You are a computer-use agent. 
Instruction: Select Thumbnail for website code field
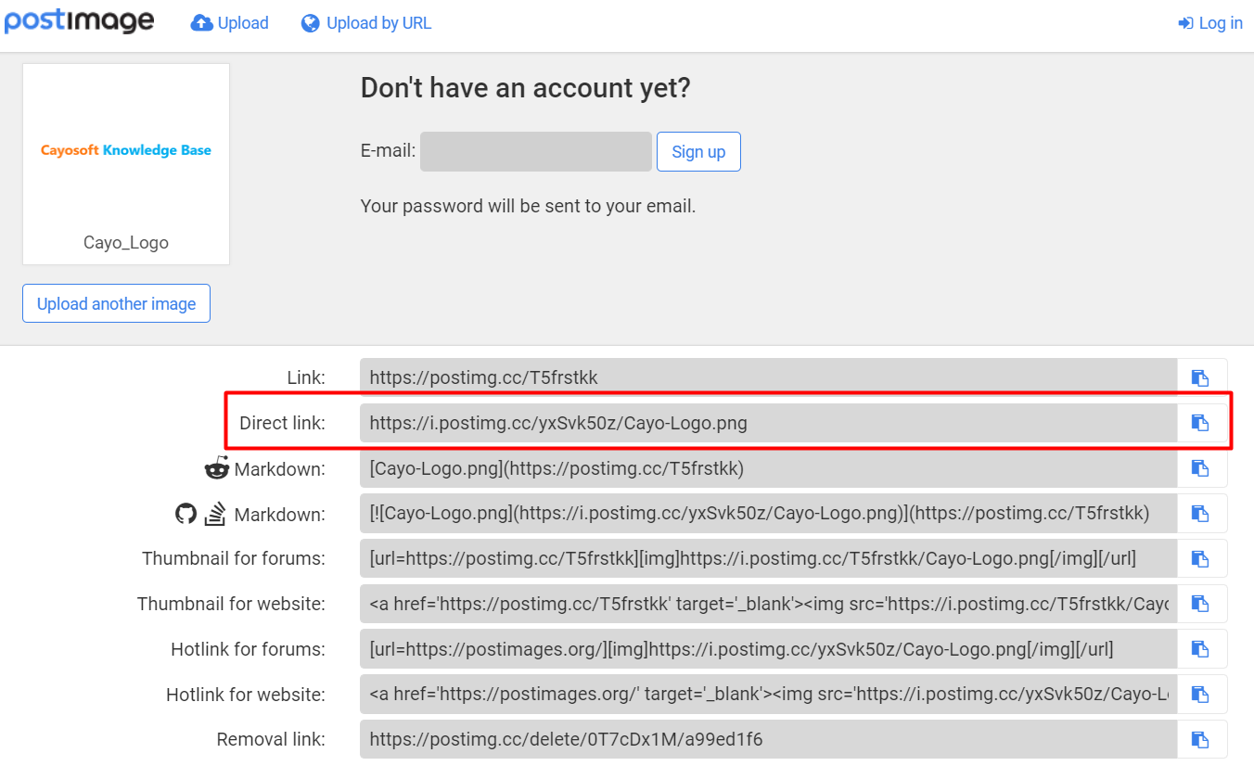pos(769,604)
